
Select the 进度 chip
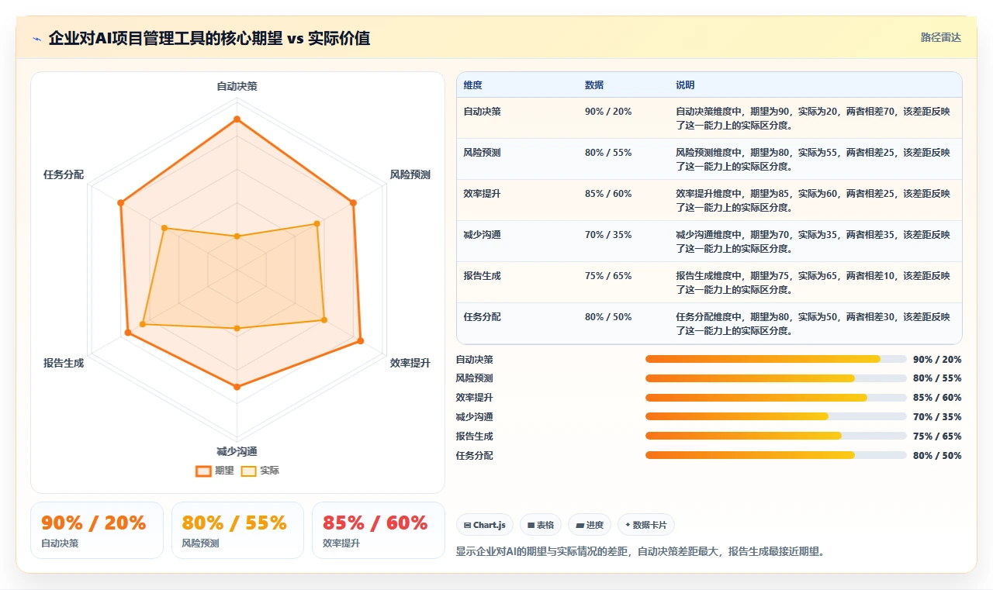point(590,525)
